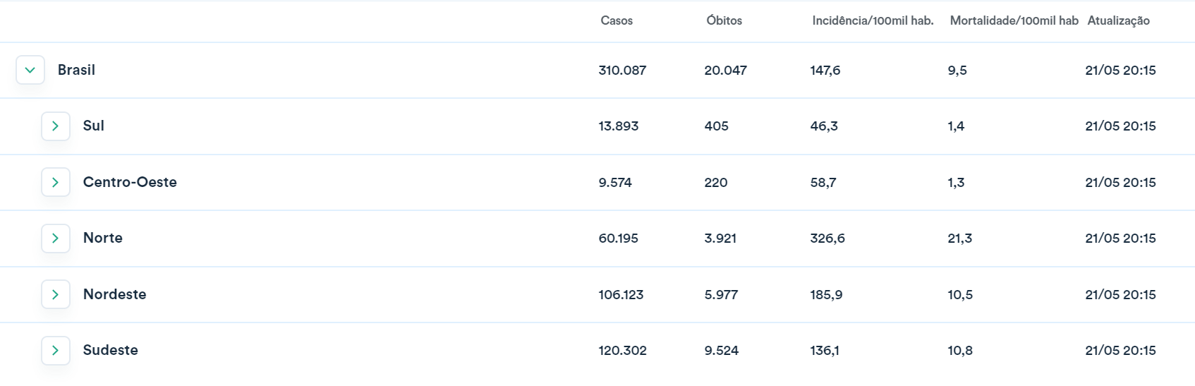Image resolution: width=1195 pixels, height=386 pixels.
Task: Select the Norte row label
Action: coord(103,238)
